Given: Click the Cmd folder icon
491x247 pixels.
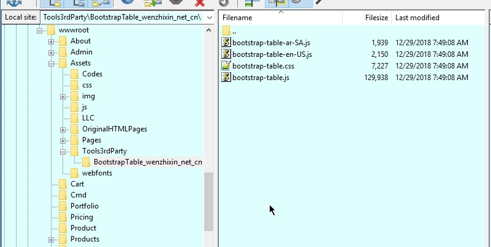Looking at the screenshot, I should pyautogui.click(x=63, y=195).
